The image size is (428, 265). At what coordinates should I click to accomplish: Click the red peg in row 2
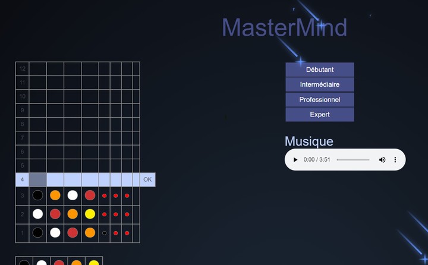(55, 214)
